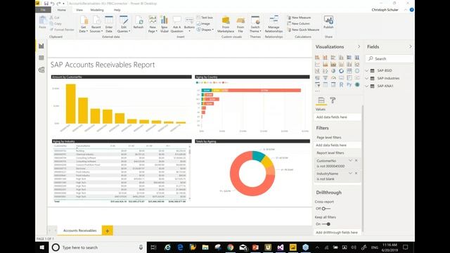Open the File tab
Viewport: 450px width, 253px height.
[43, 10]
